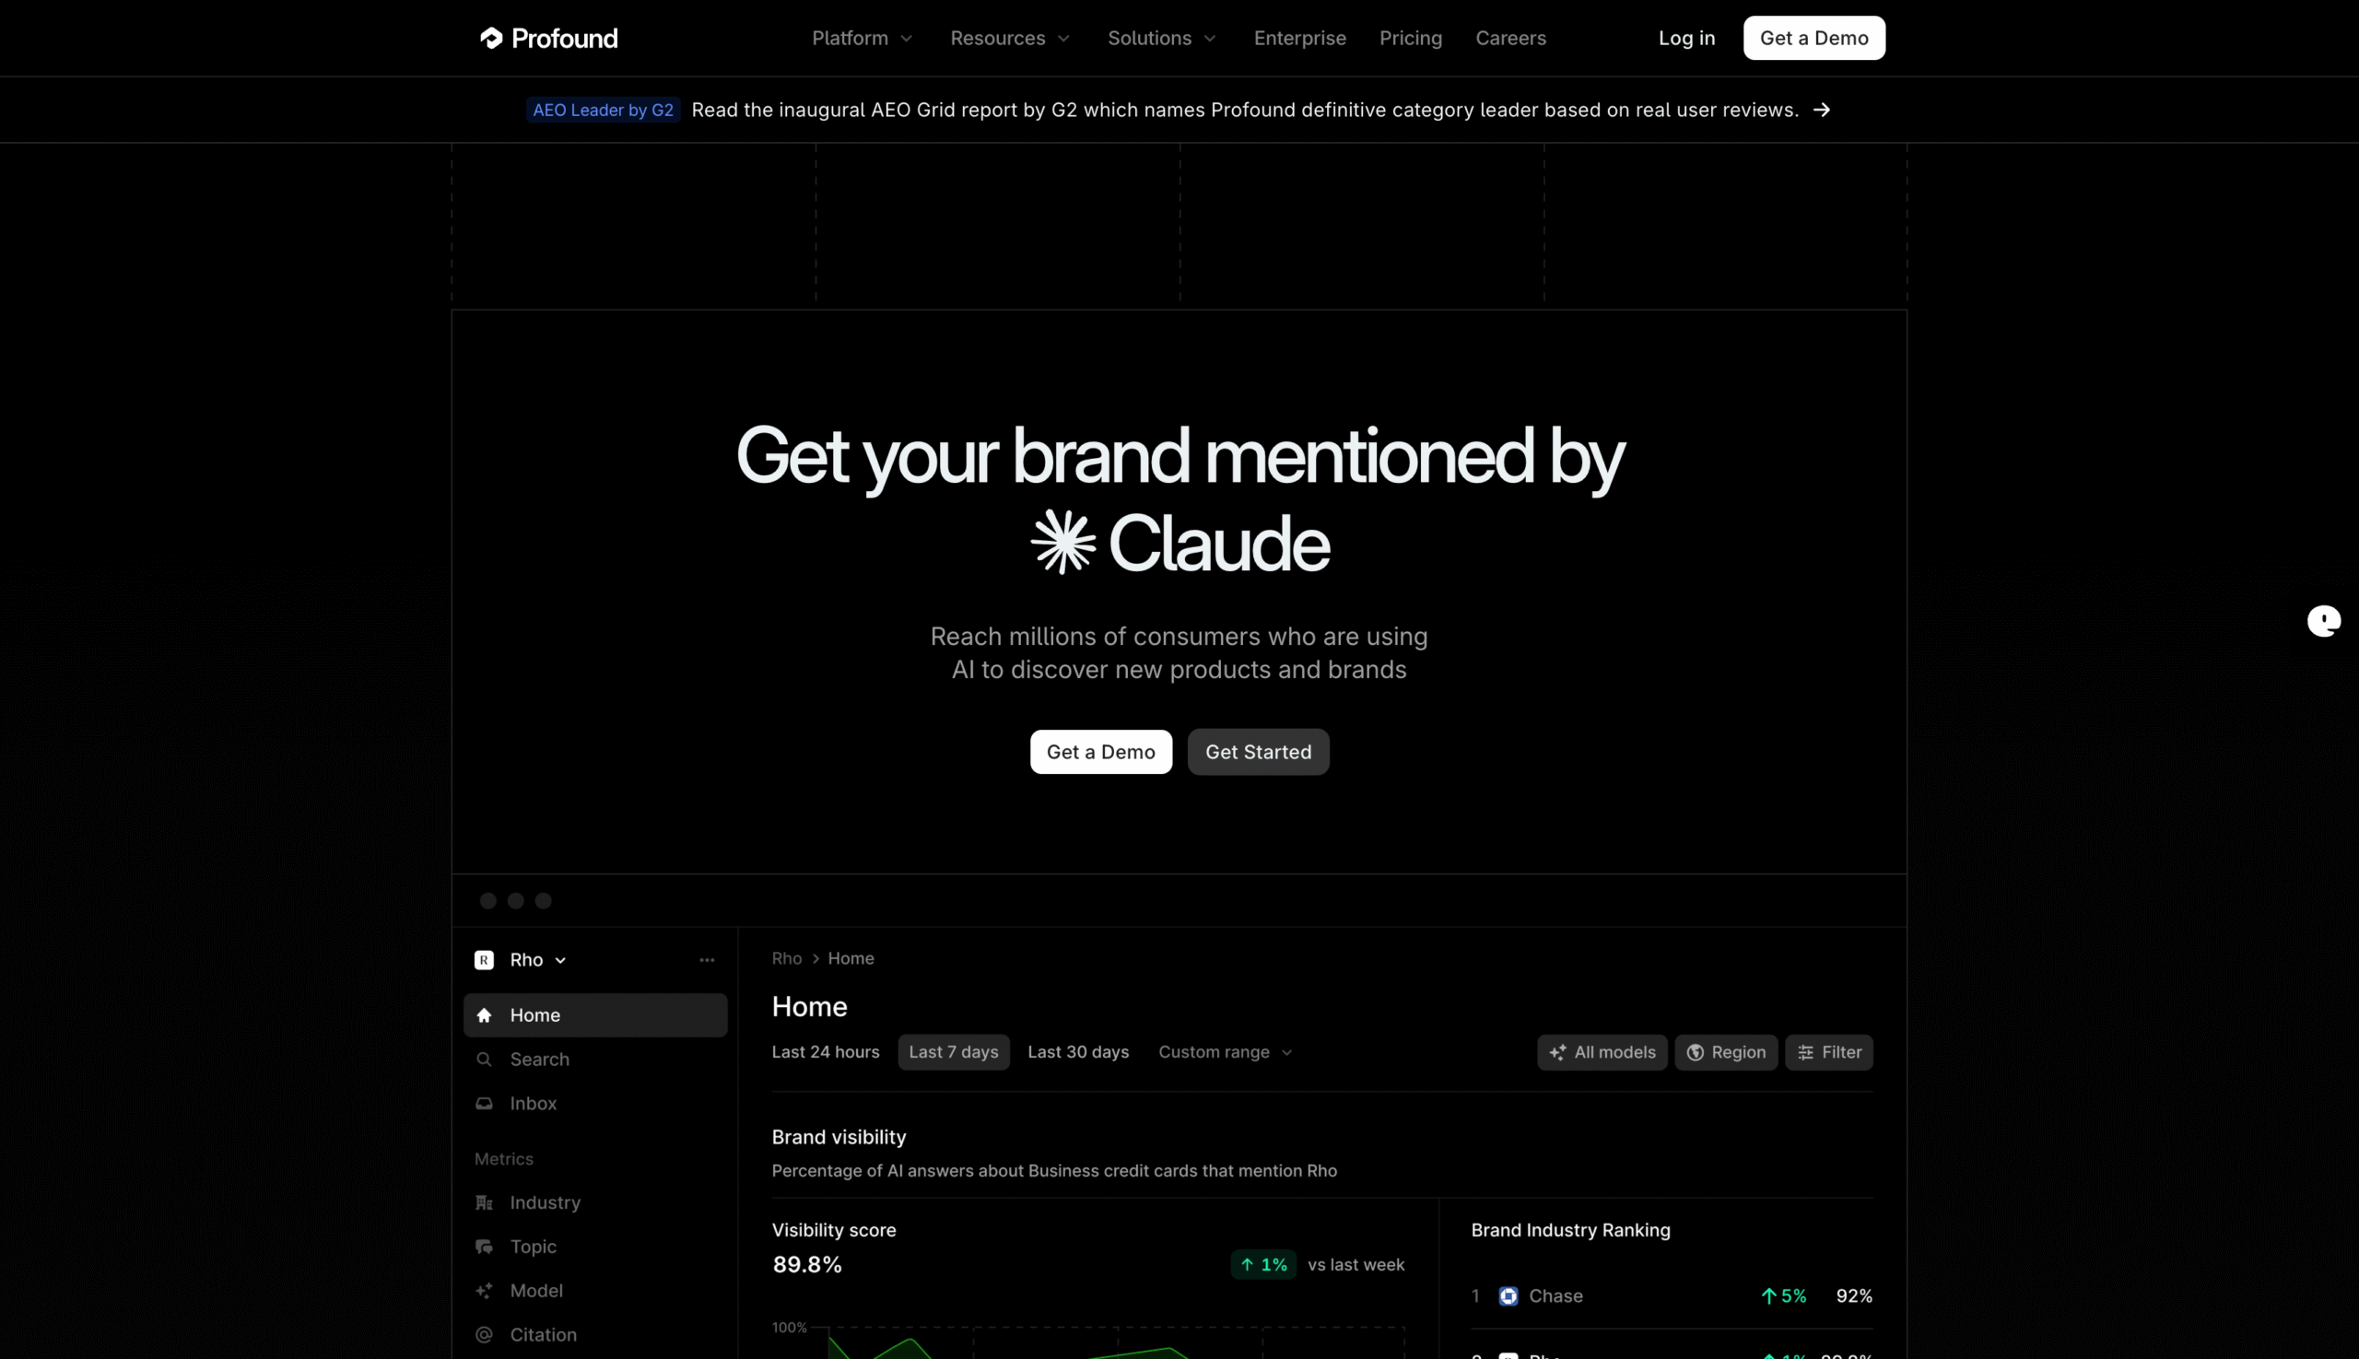Open the All models filter button

[1602, 1052]
